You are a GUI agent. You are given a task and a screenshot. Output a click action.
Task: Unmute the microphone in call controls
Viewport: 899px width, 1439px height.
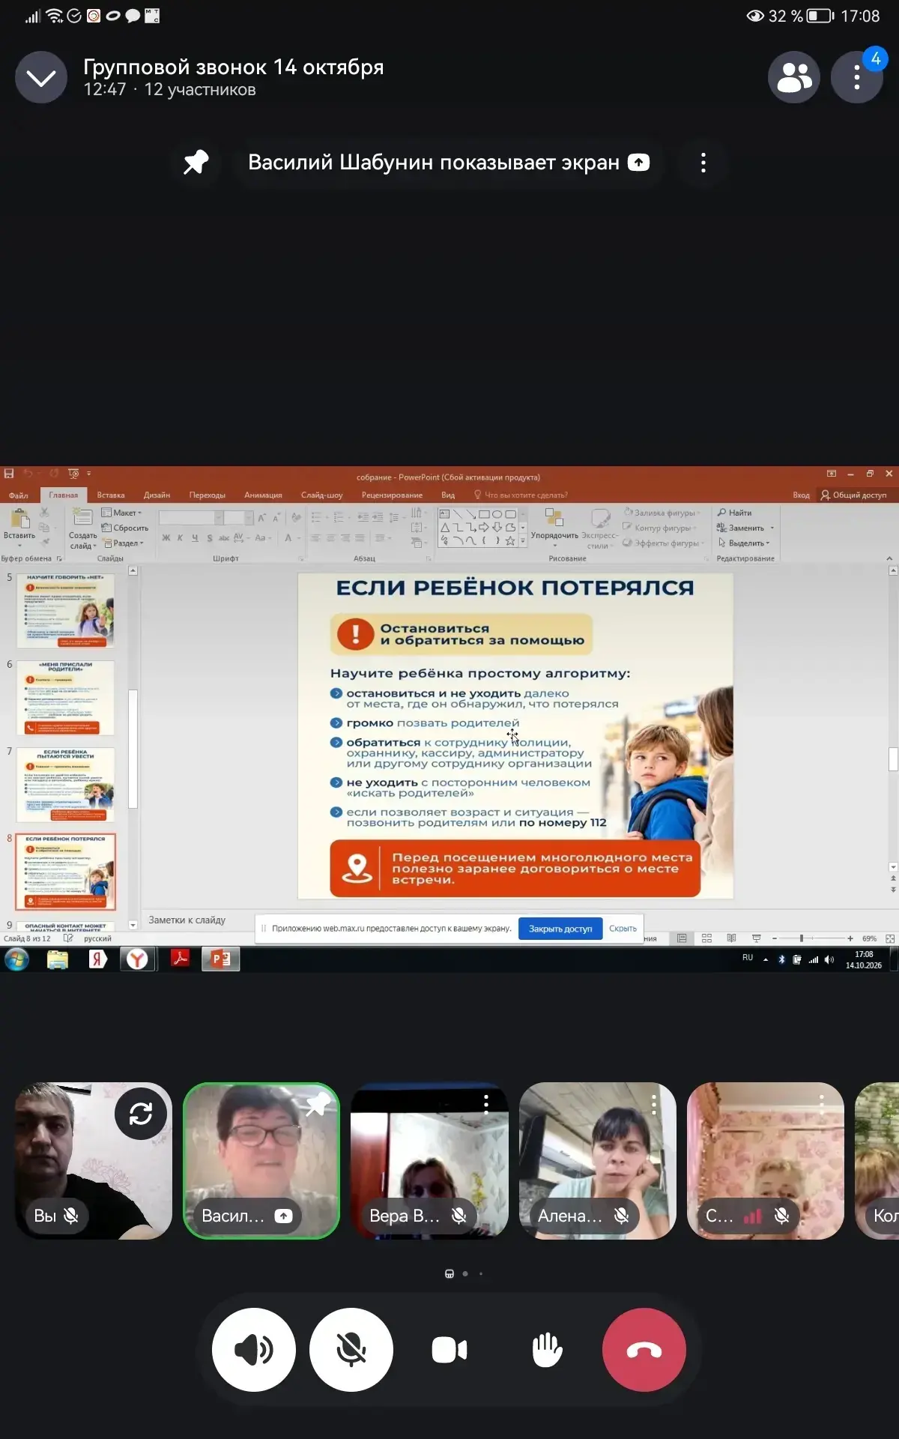[351, 1350]
